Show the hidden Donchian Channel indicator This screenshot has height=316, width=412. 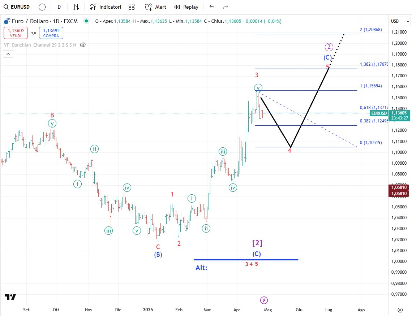tap(83, 45)
